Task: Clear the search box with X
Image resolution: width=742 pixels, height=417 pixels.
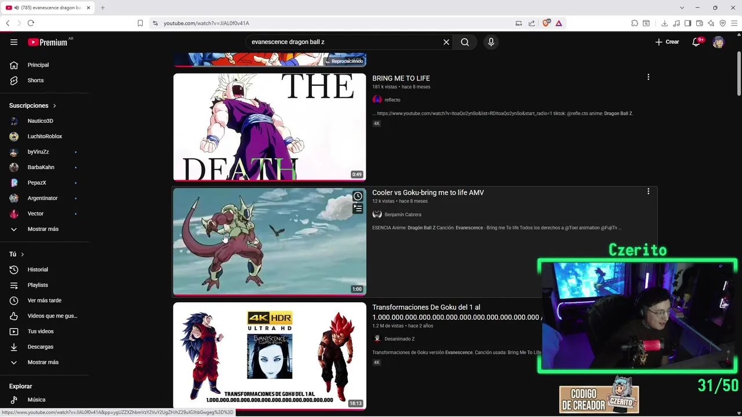Action: tap(446, 42)
